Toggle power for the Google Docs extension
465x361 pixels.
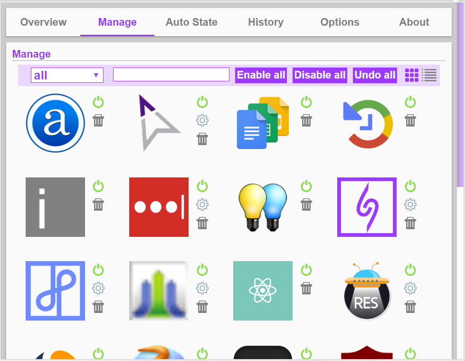pyautogui.click(x=306, y=102)
